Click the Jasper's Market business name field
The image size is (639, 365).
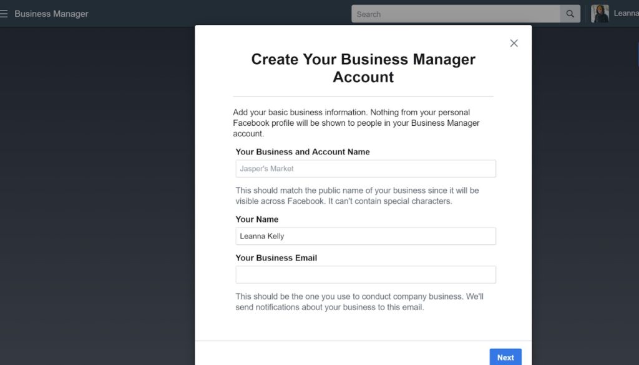(366, 169)
